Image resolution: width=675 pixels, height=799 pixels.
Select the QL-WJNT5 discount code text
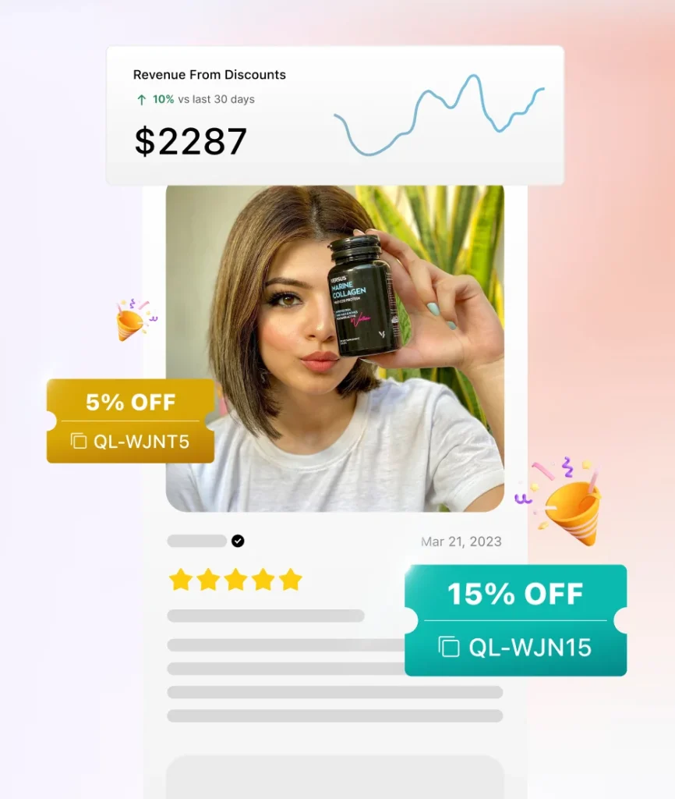point(142,442)
